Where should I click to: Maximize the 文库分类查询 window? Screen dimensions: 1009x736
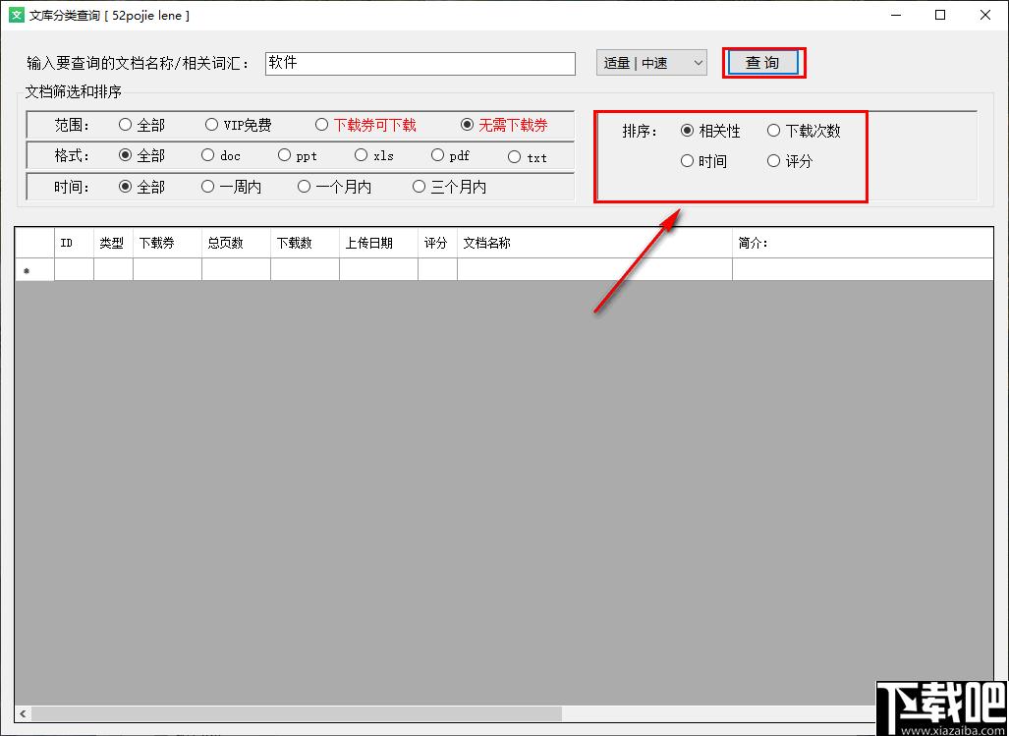[940, 15]
